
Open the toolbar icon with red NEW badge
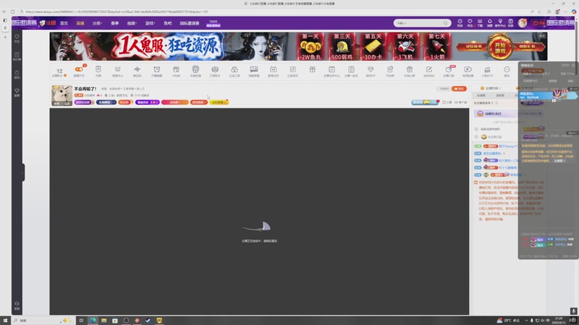449,69
